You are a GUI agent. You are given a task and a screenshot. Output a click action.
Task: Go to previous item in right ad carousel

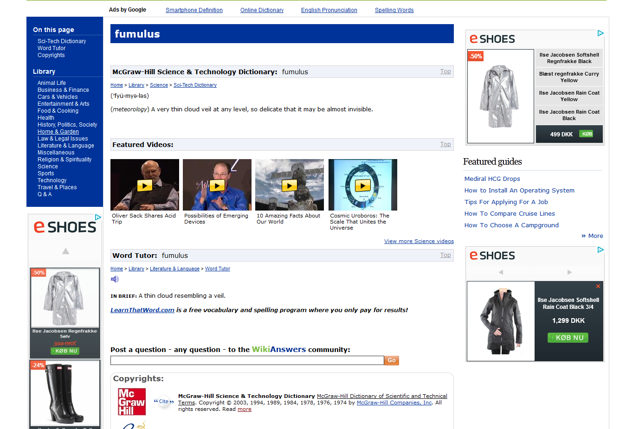[x=501, y=272]
